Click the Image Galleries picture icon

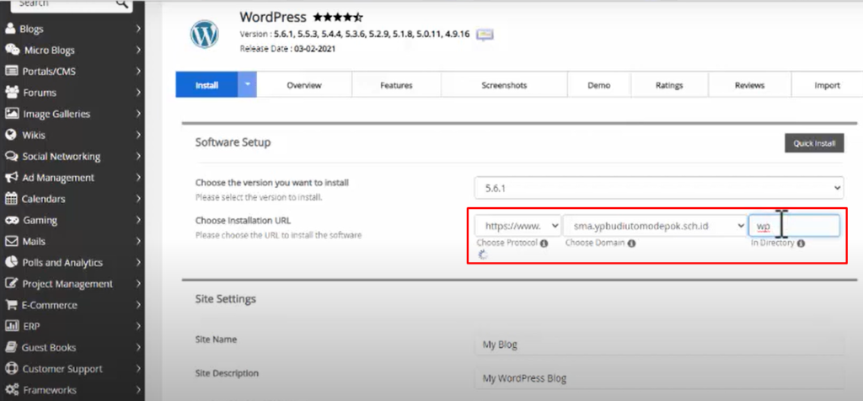[12, 114]
